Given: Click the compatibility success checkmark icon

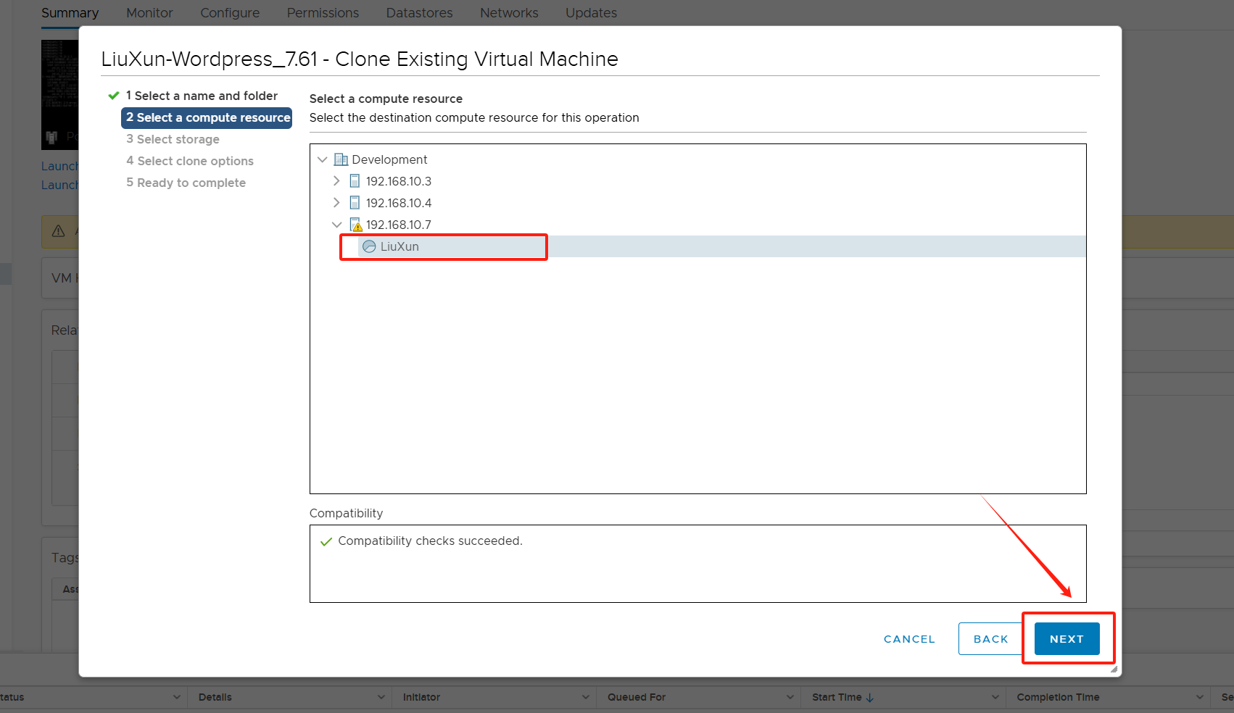Looking at the screenshot, I should pyautogui.click(x=326, y=541).
